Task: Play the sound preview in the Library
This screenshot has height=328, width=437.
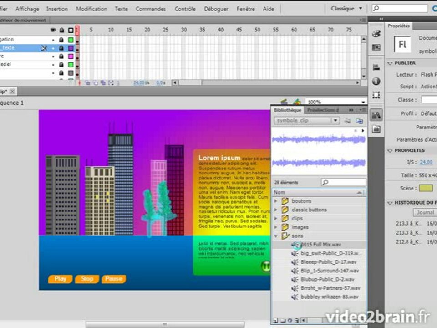Action: coord(363,131)
